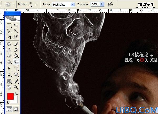Open Adobe Online from feather icon
The height and width of the screenshot is (114, 158).
tap(12, 18)
